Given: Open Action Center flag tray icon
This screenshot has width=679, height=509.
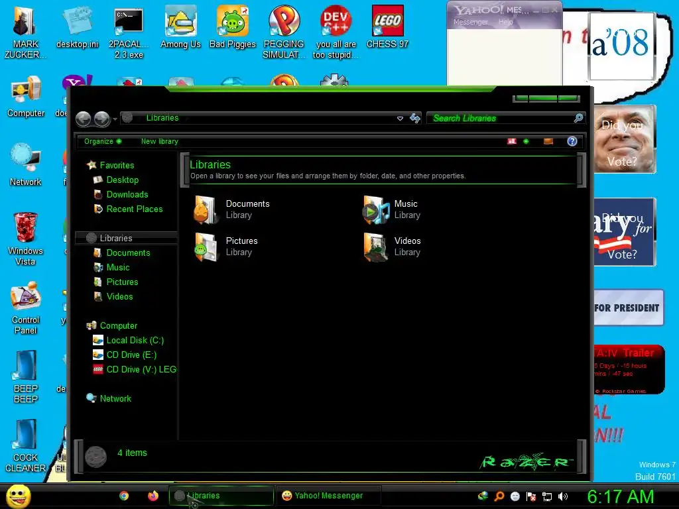Looking at the screenshot, I should click(531, 496).
